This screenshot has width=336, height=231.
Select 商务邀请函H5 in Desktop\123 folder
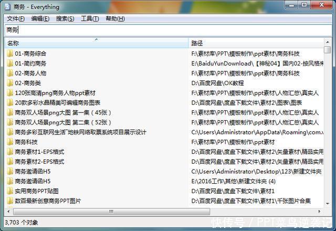(33, 172)
